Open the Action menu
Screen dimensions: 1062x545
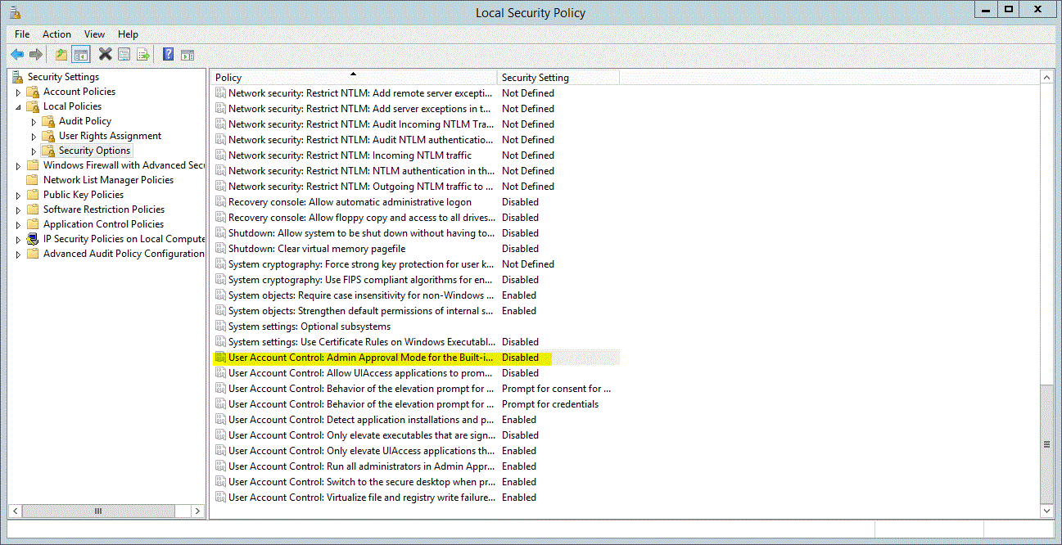pos(56,34)
